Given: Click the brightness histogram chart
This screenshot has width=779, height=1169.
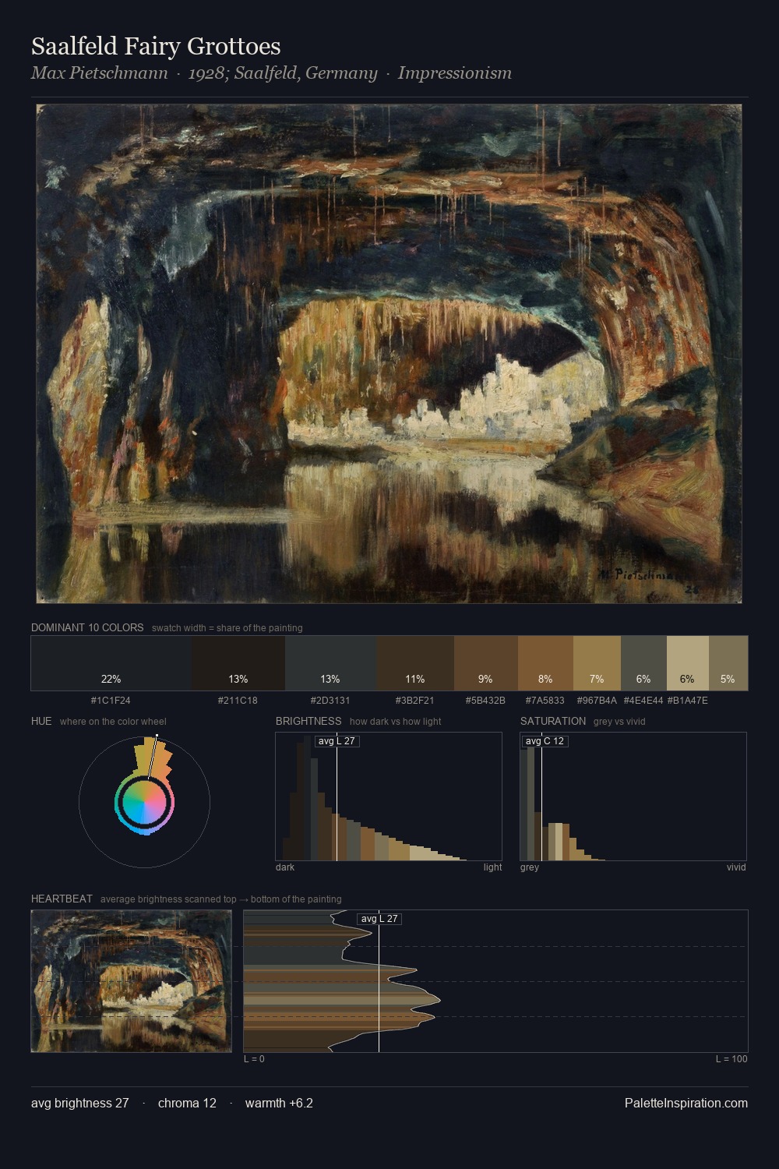Looking at the screenshot, I should coord(389,796).
